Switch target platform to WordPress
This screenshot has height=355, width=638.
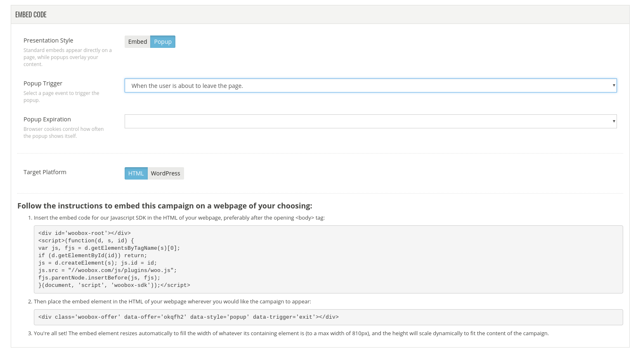(165, 173)
